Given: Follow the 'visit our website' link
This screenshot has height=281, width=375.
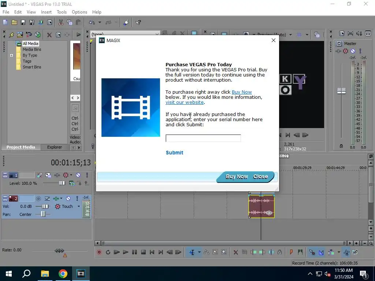Looking at the screenshot, I should coord(185,102).
